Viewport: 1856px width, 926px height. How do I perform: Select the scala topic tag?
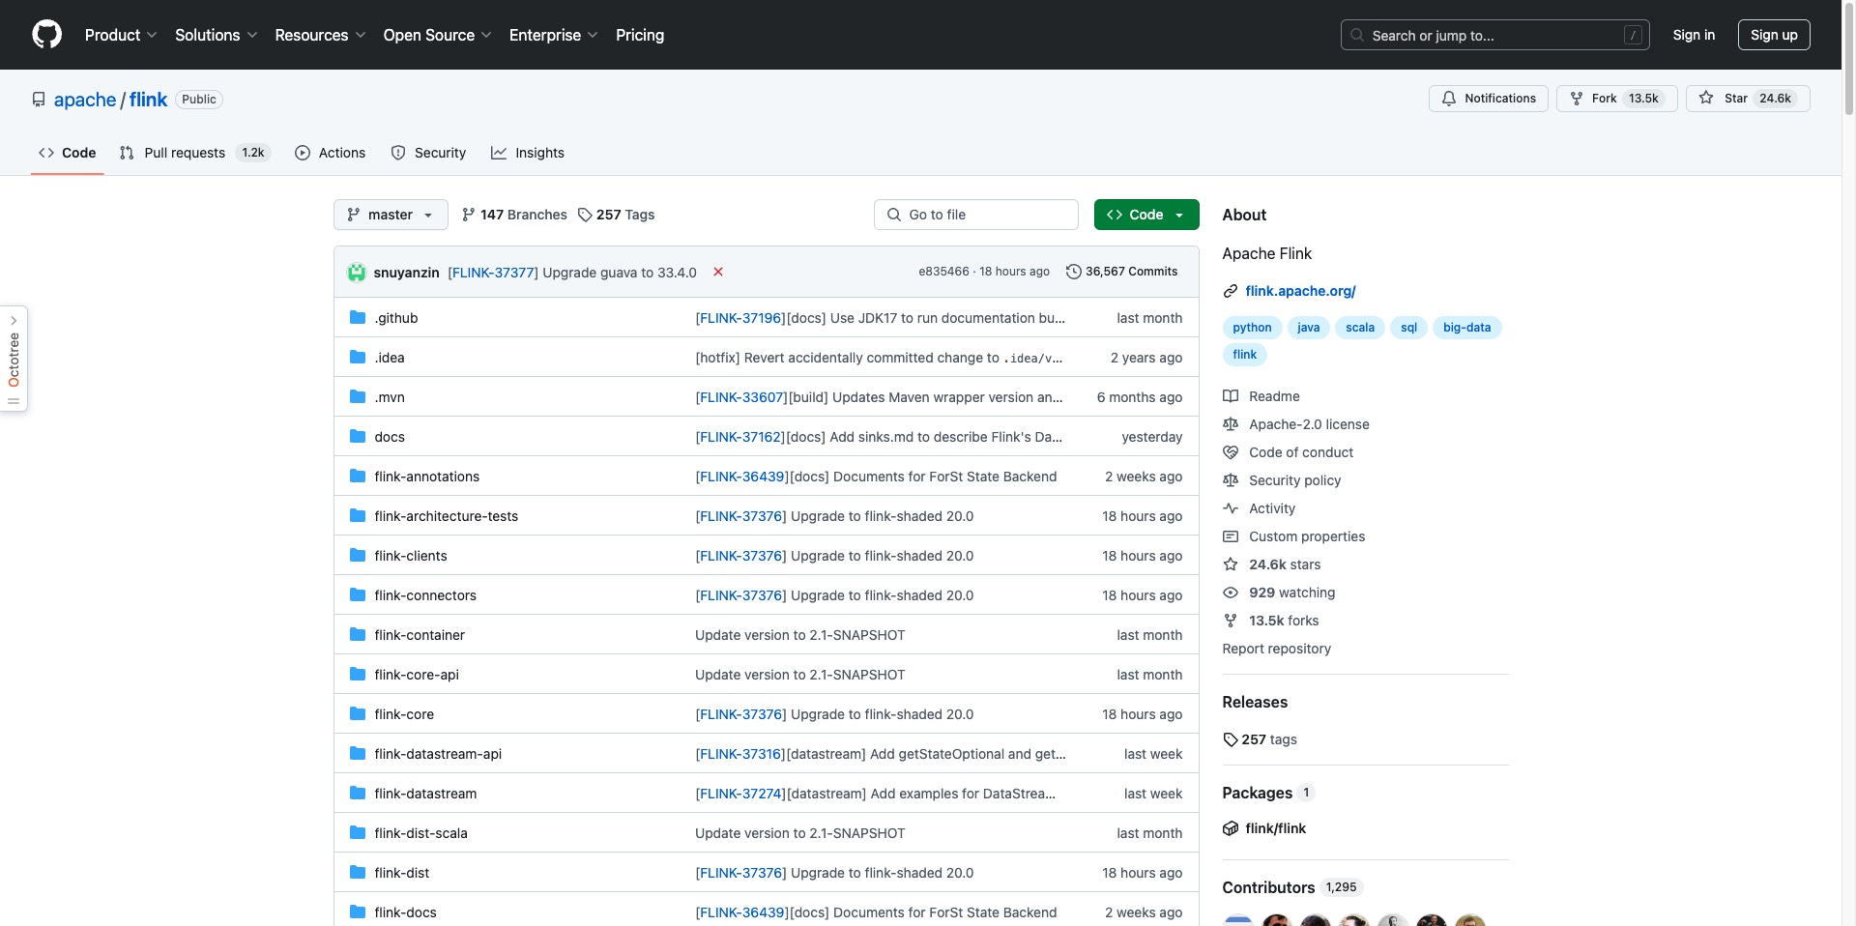click(1360, 328)
